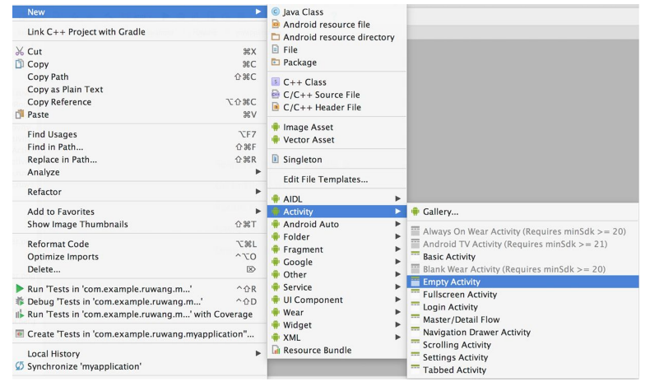
Task: Expand the Analyze submenu
Action: point(258,172)
